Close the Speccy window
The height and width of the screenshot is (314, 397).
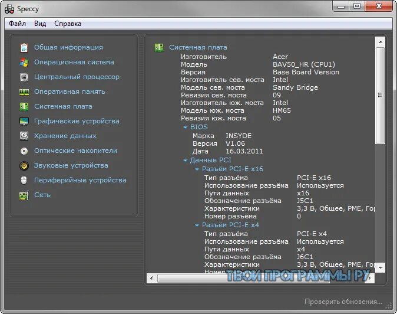[379, 6]
